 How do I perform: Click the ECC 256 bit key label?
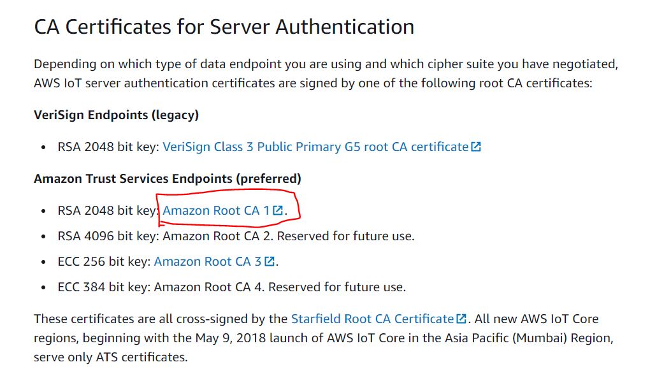(x=104, y=261)
